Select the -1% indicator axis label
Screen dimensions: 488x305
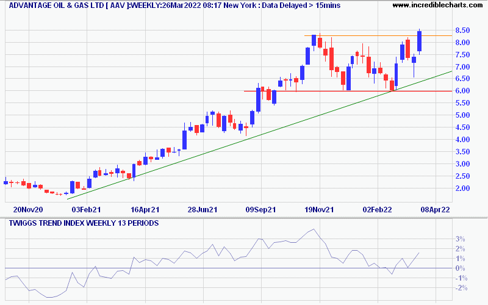pyautogui.click(x=461, y=278)
